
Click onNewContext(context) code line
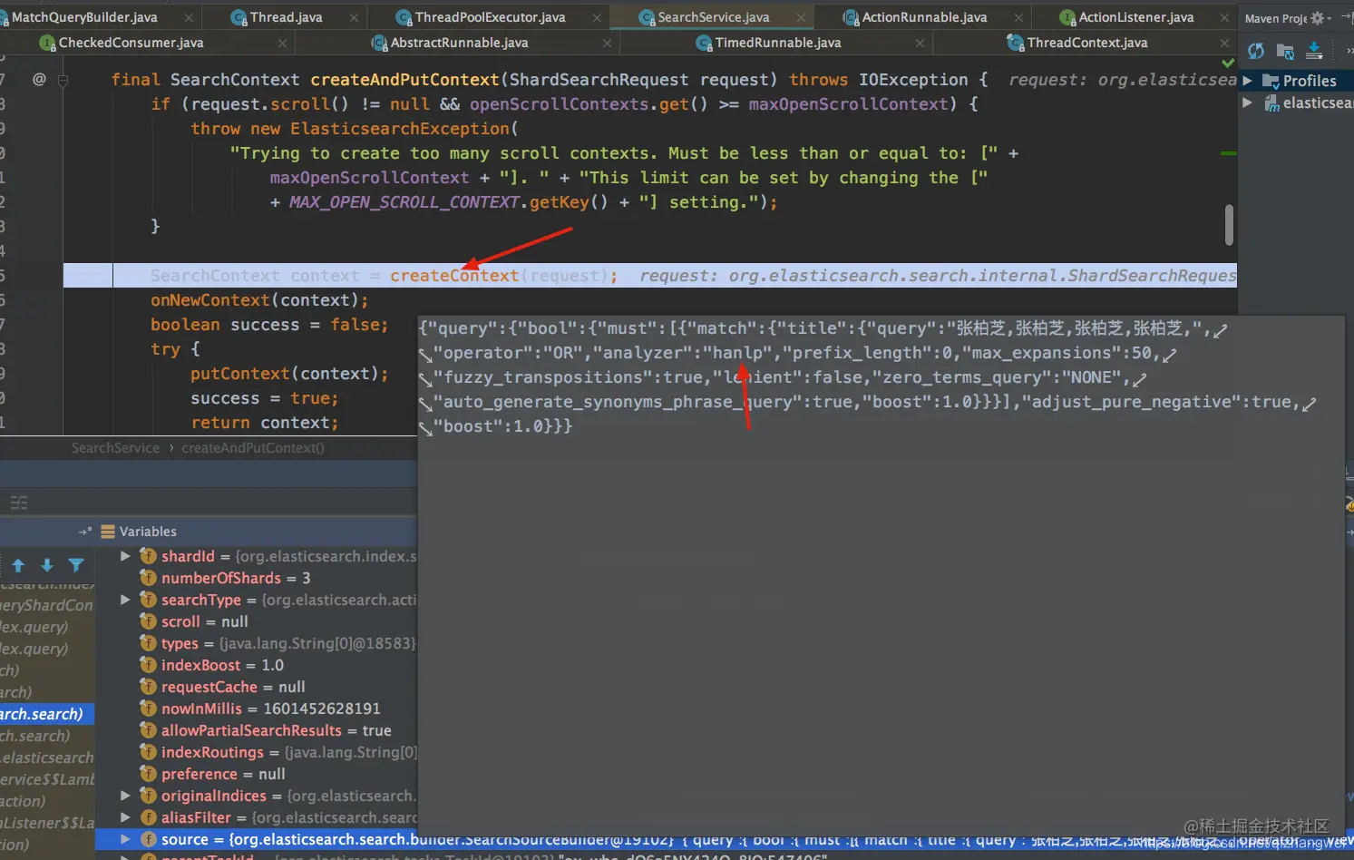click(259, 300)
